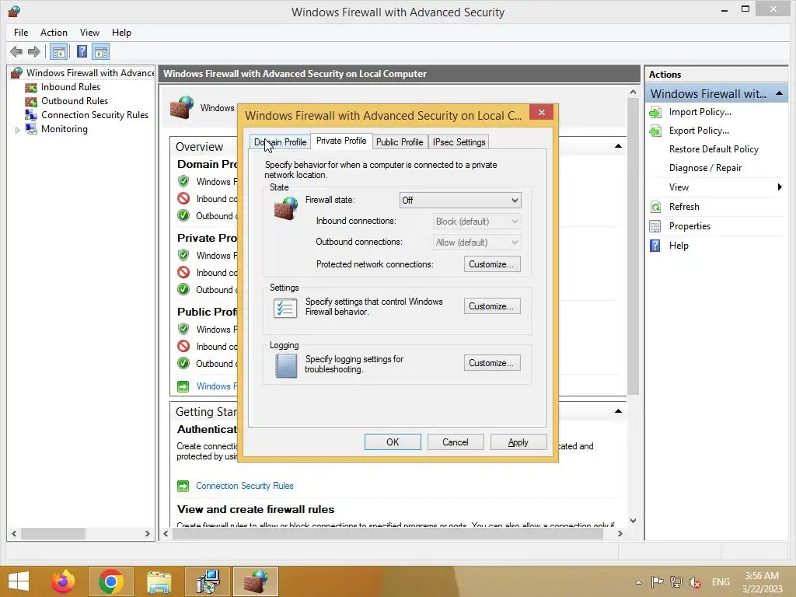Select Inbound Rules in the tree
The image size is (796, 597).
tap(71, 87)
